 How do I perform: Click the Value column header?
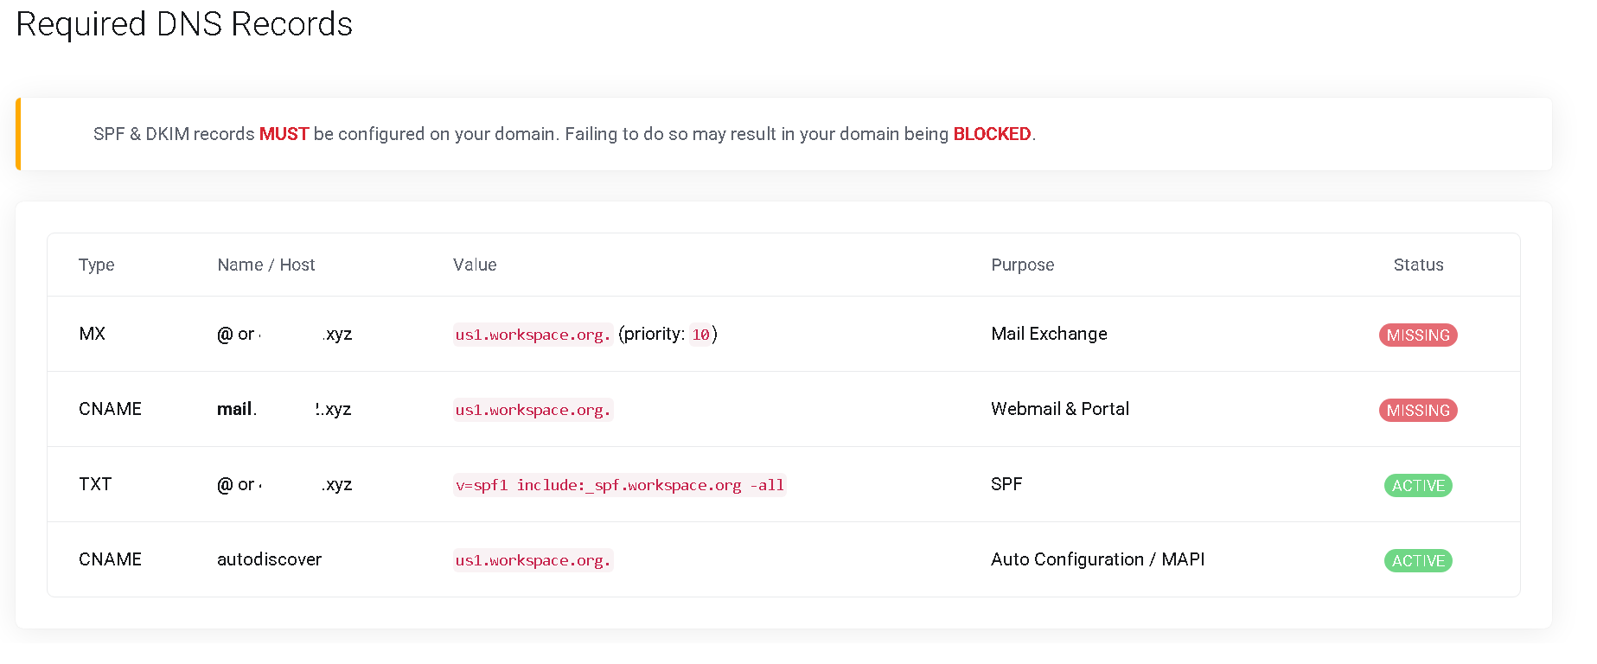[x=475, y=265]
